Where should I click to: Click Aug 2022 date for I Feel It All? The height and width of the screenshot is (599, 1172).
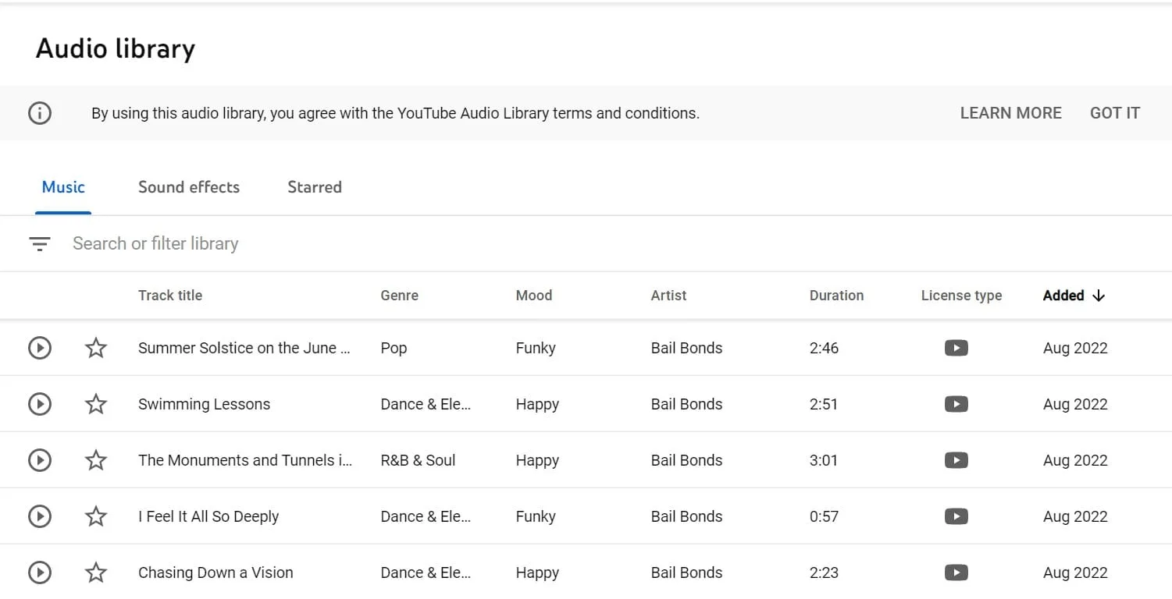coord(1075,516)
